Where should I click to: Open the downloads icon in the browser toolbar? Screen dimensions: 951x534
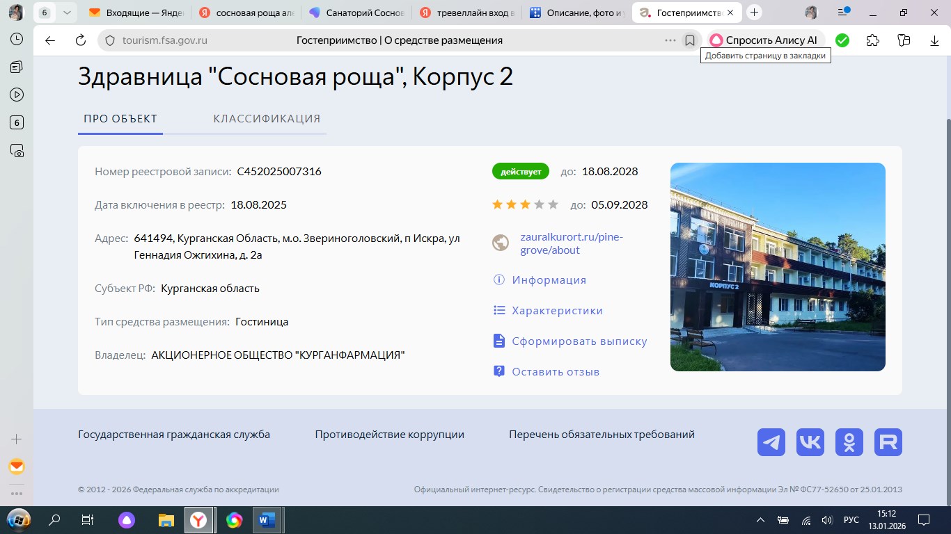pyautogui.click(x=934, y=40)
